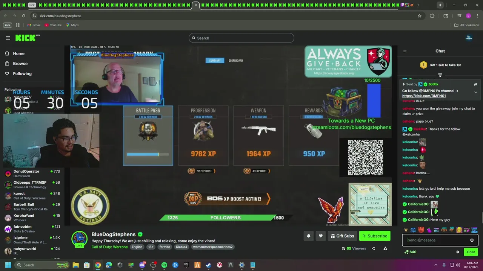Open Izlprime channel in sidebar

[32, 240]
